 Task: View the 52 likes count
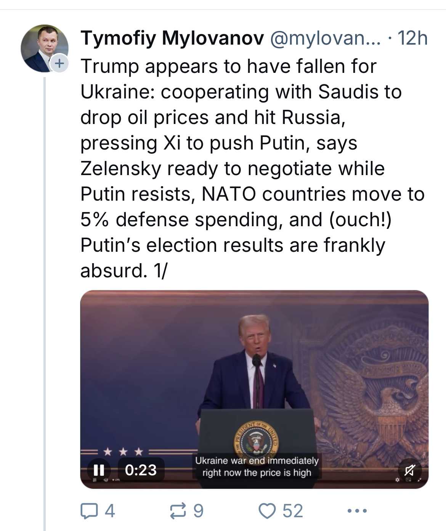coord(292,511)
